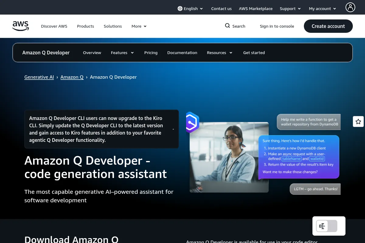
Task: Click Amazon Q Developer nav title
Action: coord(46,53)
